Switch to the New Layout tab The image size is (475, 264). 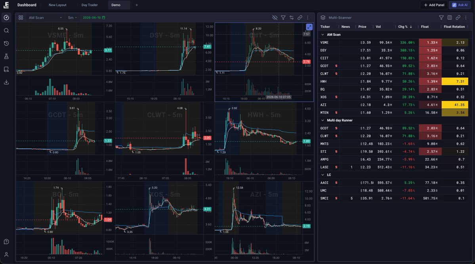[57, 5]
